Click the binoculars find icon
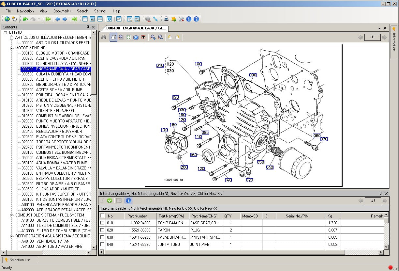 [x=104, y=37]
